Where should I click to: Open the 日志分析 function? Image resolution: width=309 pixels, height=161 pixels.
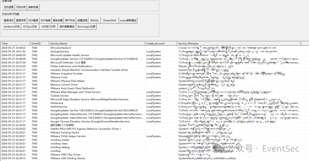tap(21, 7)
